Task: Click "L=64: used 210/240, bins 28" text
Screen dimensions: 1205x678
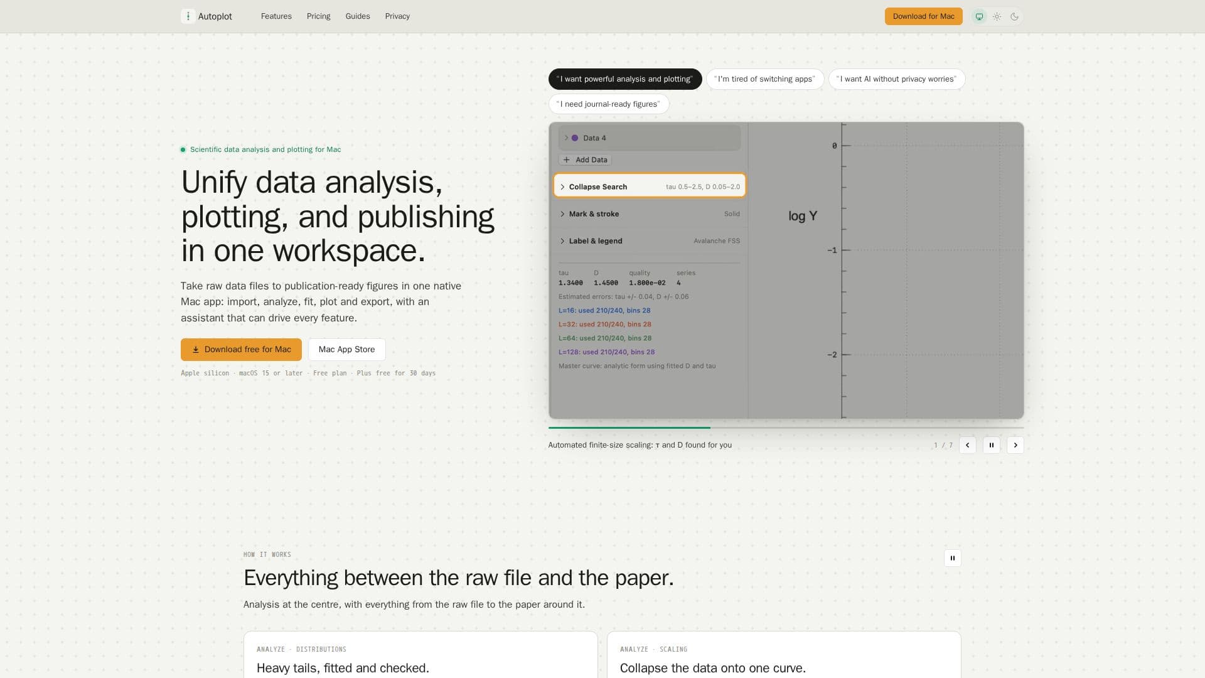Action: tap(605, 338)
